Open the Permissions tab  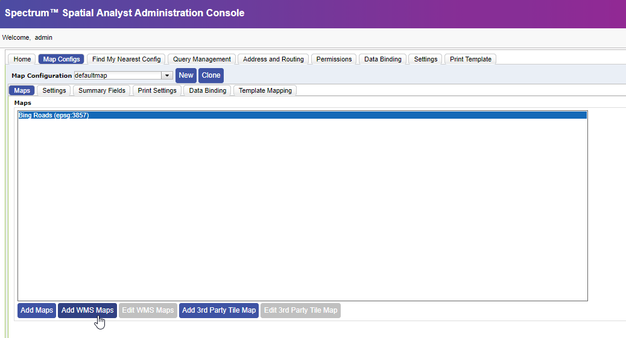(334, 59)
